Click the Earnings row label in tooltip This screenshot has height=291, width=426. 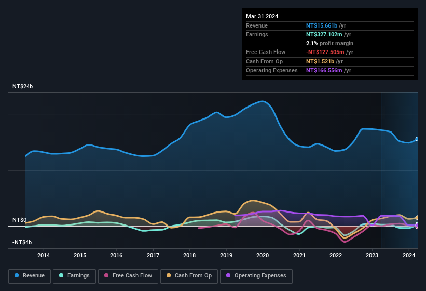[257, 34]
